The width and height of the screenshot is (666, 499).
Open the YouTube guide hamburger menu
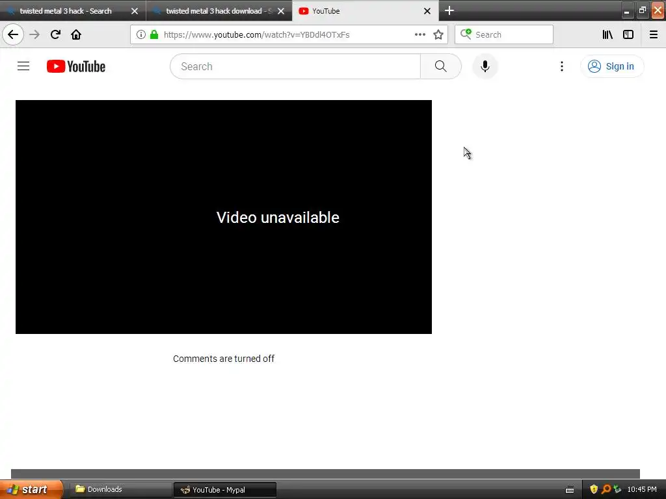(x=23, y=66)
